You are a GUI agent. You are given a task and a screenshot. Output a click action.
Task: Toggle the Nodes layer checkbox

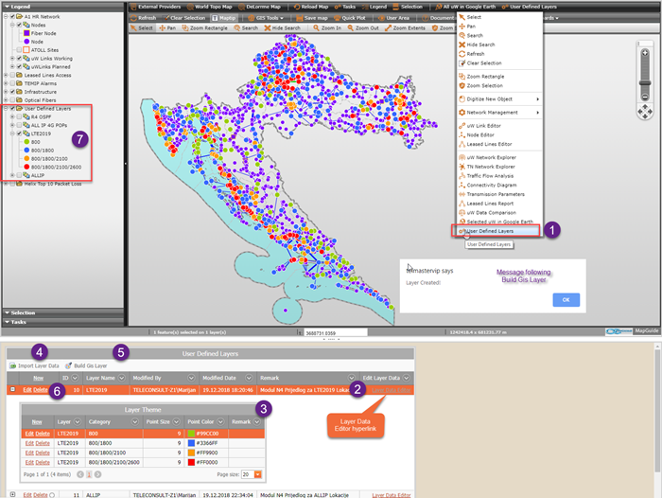(20, 25)
